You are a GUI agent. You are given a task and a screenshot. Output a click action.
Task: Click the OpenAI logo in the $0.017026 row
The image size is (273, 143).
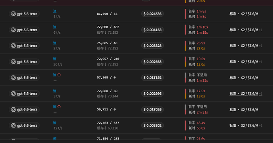pyautogui.click(x=13, y=109)
